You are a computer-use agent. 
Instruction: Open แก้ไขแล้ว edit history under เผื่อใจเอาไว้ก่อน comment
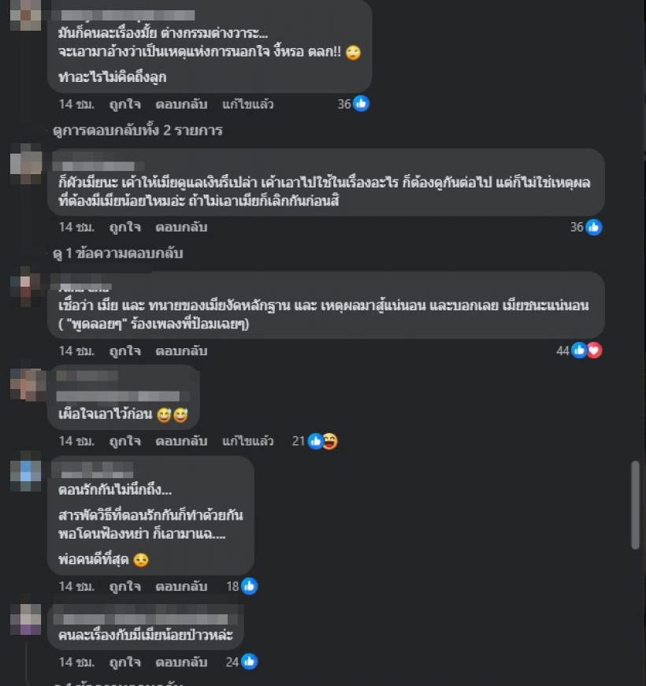coord(247,441)
